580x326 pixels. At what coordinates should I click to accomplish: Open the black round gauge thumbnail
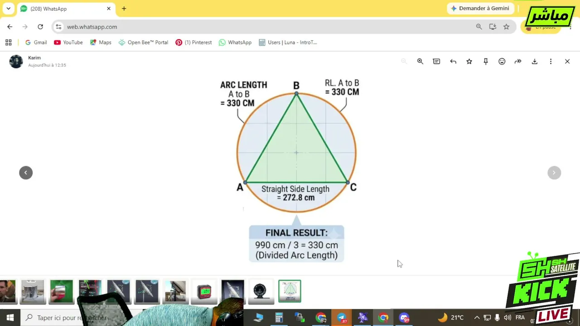[x=261, y=291]
